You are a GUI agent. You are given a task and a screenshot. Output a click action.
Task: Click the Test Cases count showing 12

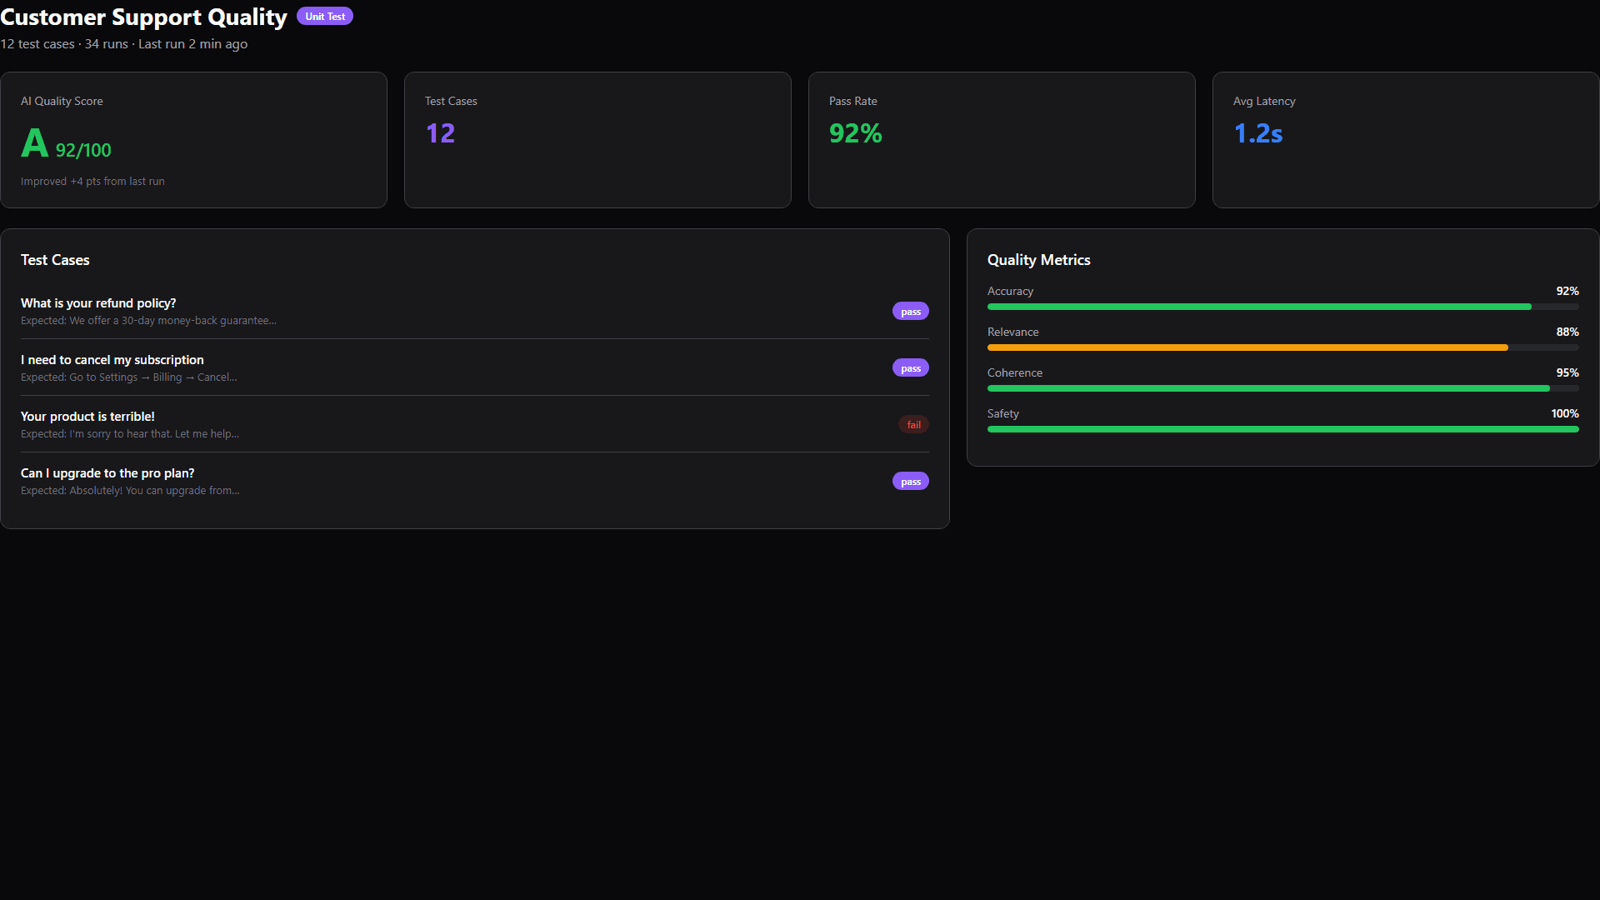pos(440,132)
